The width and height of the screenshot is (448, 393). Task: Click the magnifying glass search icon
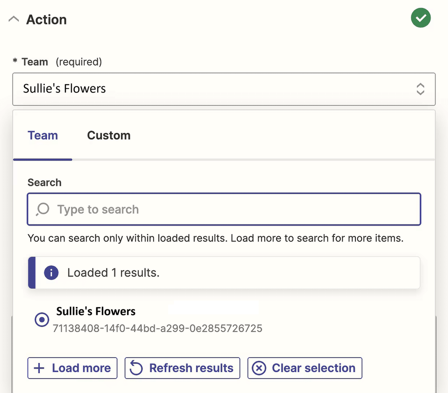tap(43, 209)
